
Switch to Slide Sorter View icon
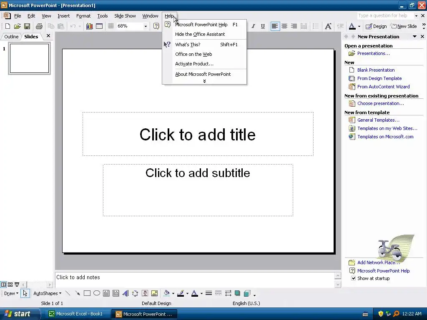[10, 285]
